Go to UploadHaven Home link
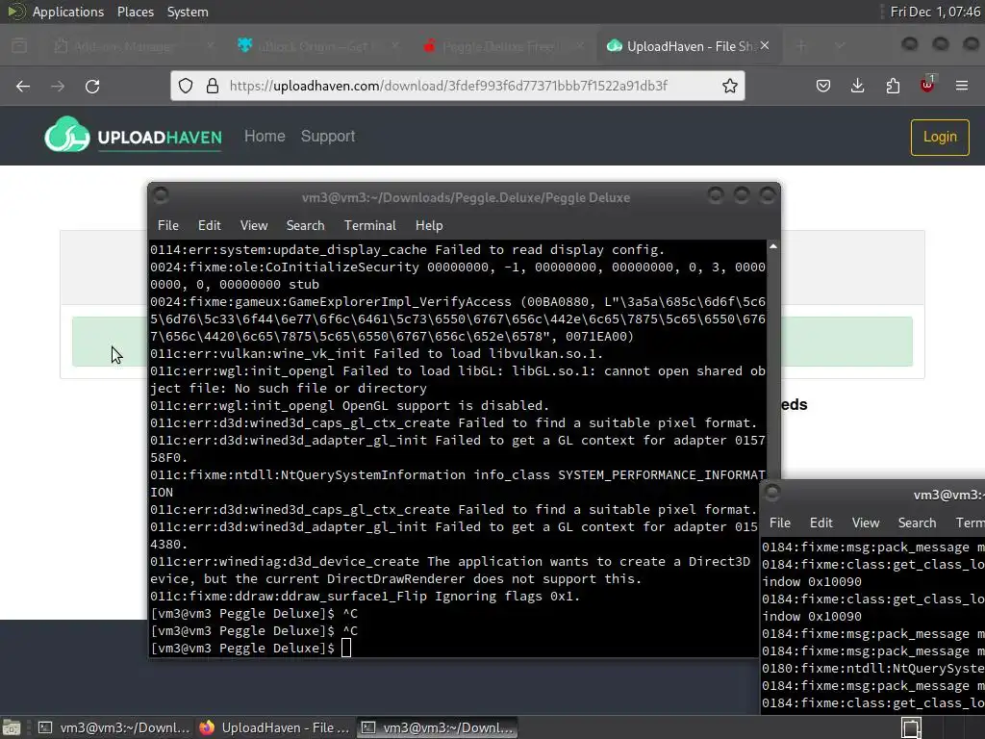 coord(265,137)
